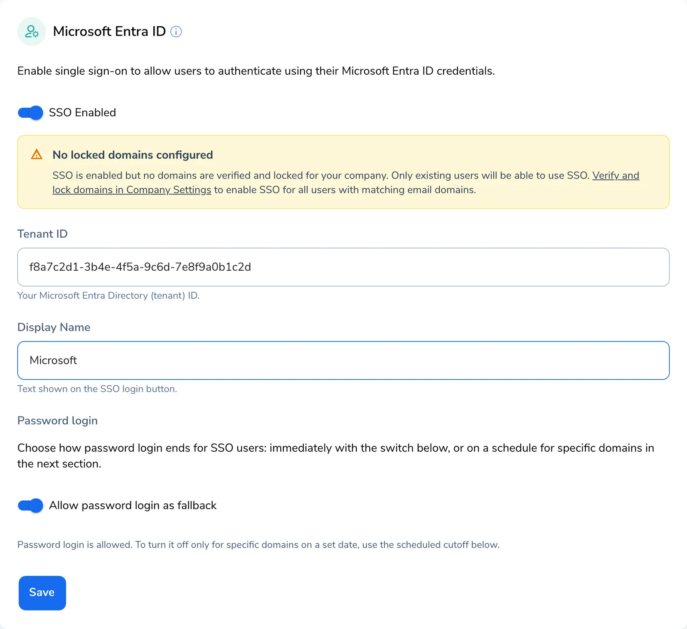Toggle Allow password login as fallback

coord(30,505)
